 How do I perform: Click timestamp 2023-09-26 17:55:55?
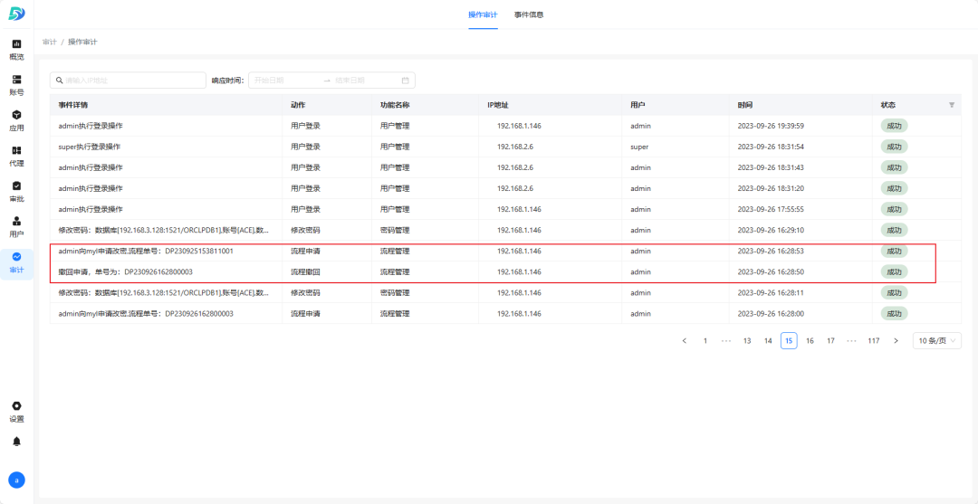tap(771, 209)
